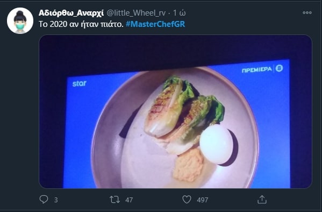Click the likes count 497
Image resolution: width=322 pixels, height=212 pixels.
[x=203, y=200]
